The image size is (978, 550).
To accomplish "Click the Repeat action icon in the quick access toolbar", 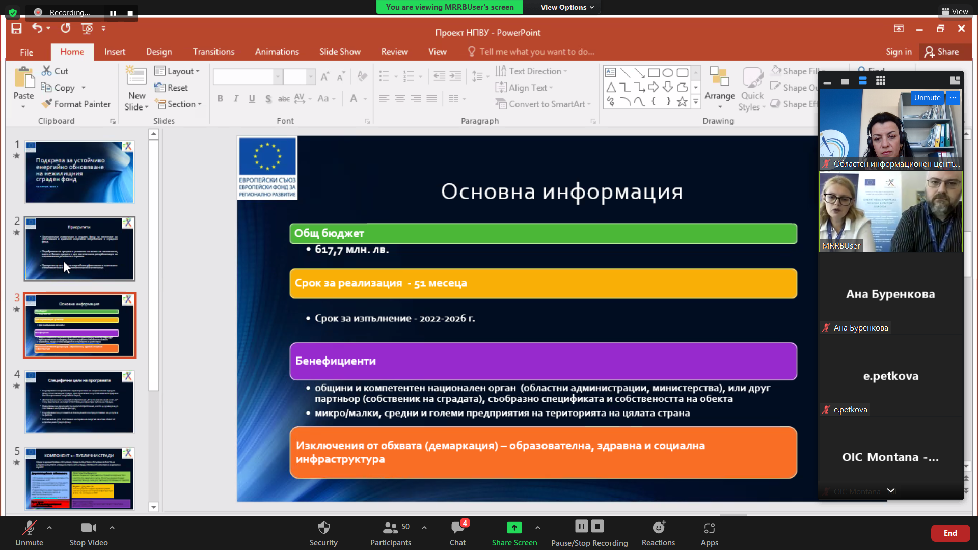I will [66, 28].
